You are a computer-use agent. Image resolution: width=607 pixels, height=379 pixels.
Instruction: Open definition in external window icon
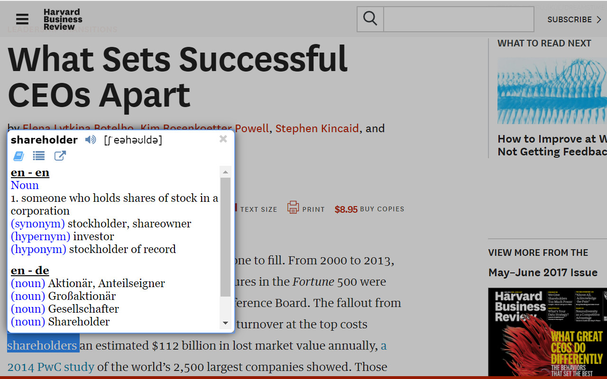(60, 156)
